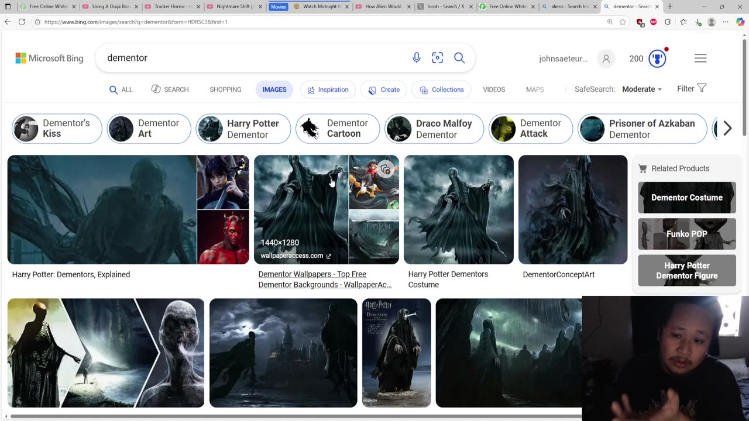Image resolution: width=749 pixels, height=421 pixels.
Task: Open browser Extensions puzzle icon
Action: [668, 22]
